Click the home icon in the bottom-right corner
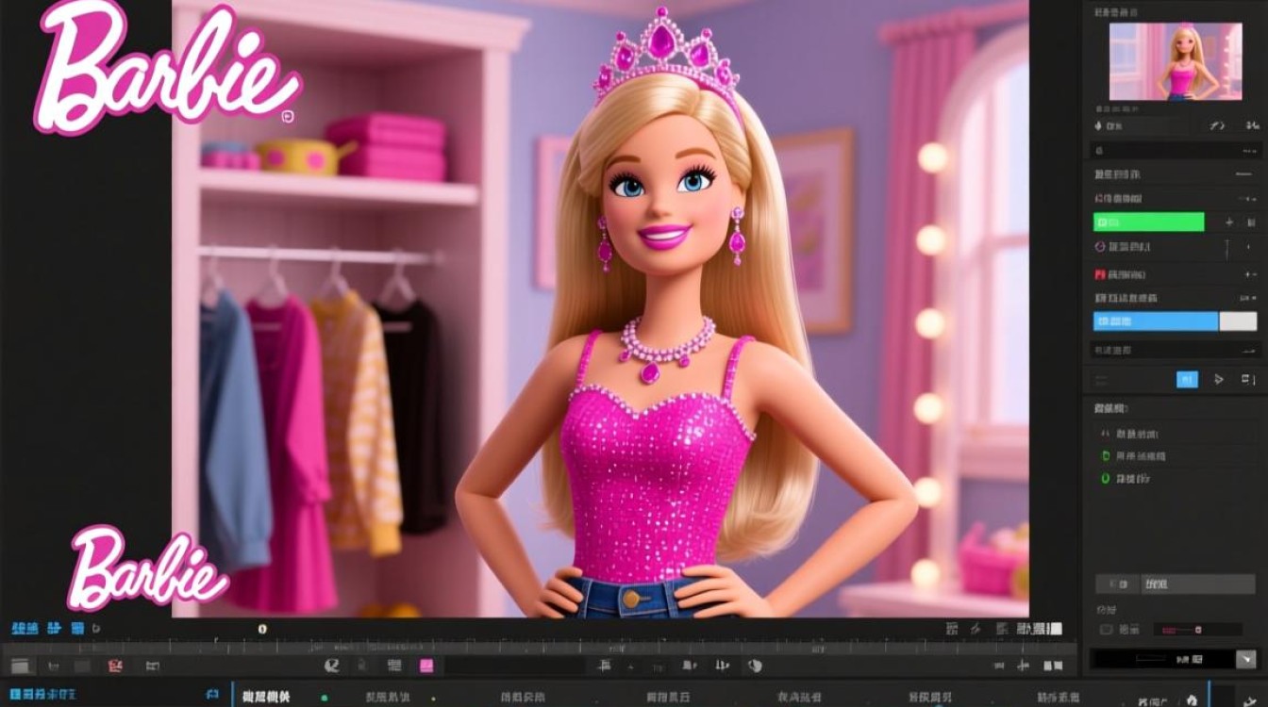This screenshot has height=707, width=1268. (x=1192, y=700)
